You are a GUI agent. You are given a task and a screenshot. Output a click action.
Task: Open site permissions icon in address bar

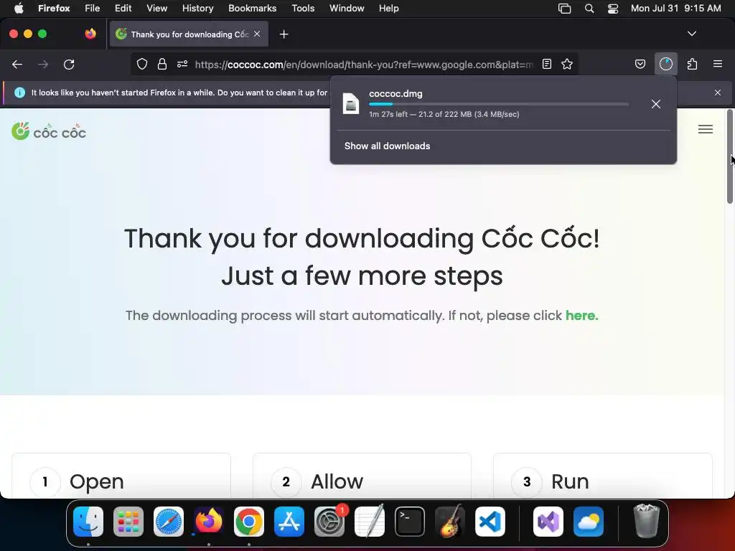[x=182, y=64]
